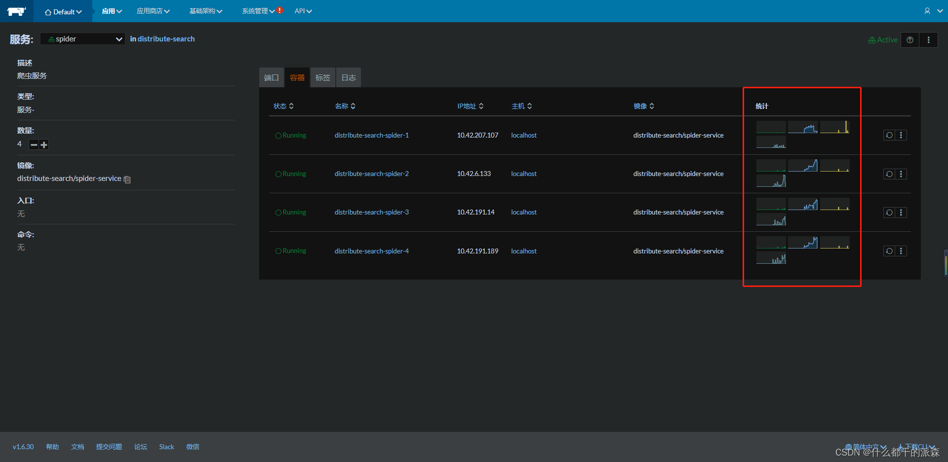
Task: Click the yellow sparkline for spider-1
Action: tap(835, 127)
